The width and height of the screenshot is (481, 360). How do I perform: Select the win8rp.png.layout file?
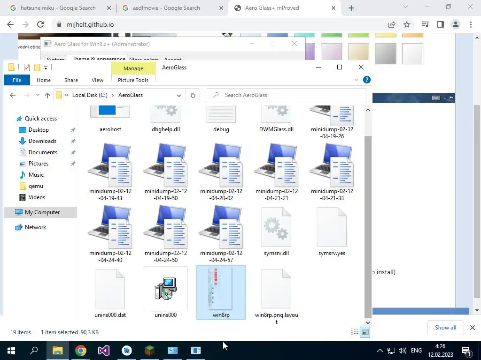[x=276, y=296]
